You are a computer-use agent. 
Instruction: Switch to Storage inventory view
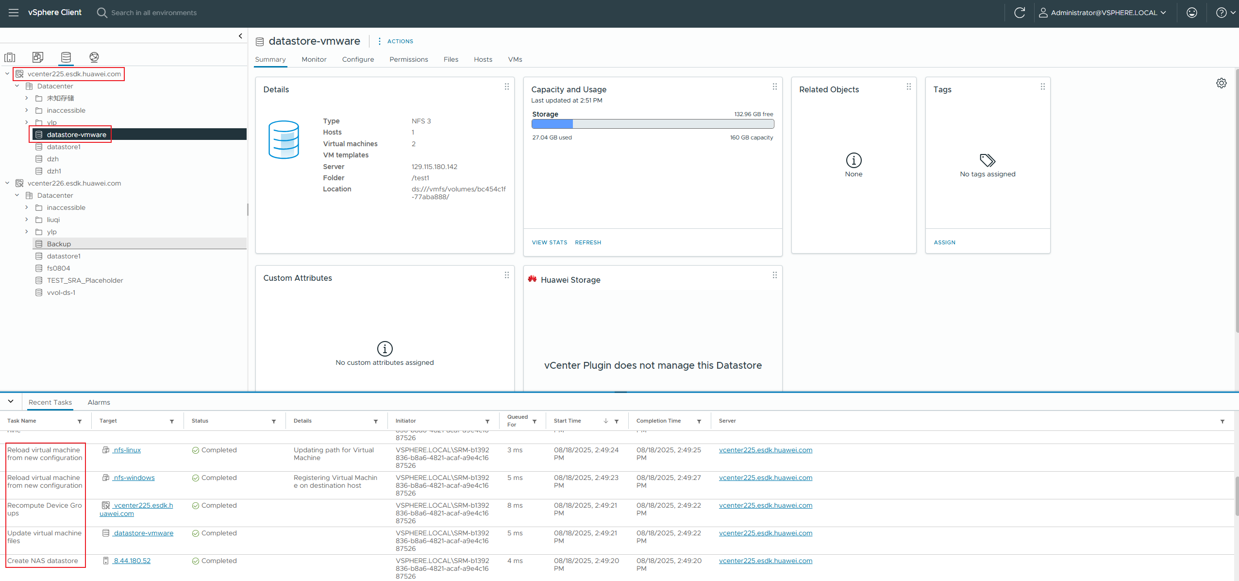tap(66, 57)
